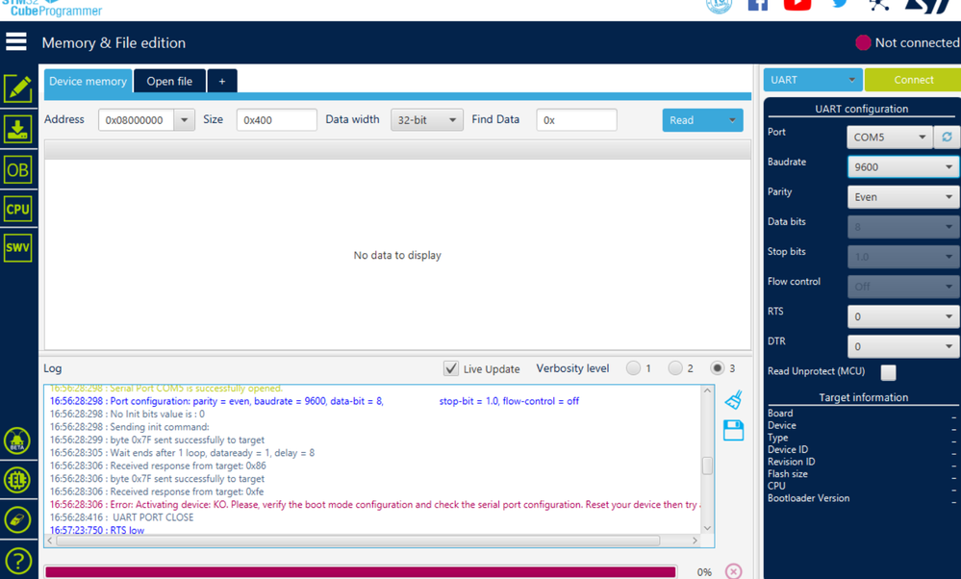Open the Twitter link icon

(x=840, y=4)
